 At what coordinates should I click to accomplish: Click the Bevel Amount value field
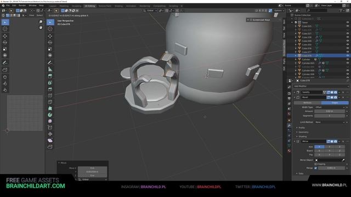click(330, 111)
